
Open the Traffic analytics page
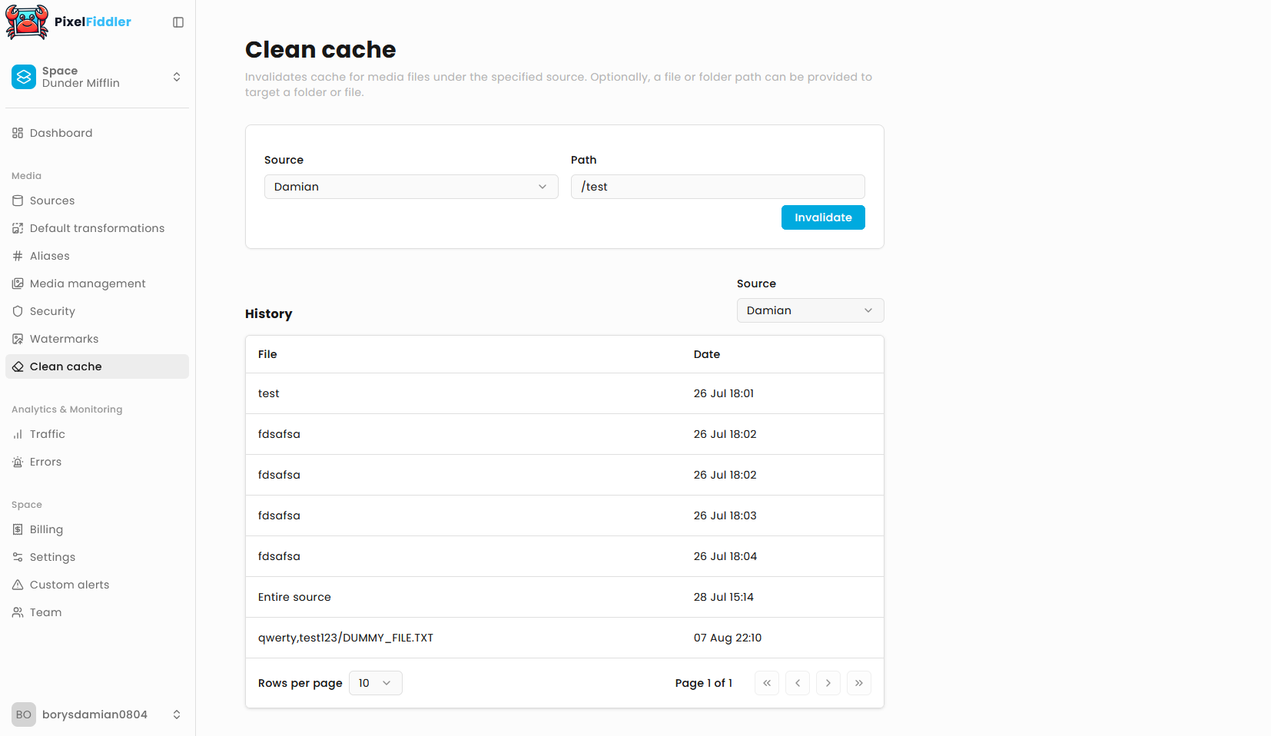point(47,434)
